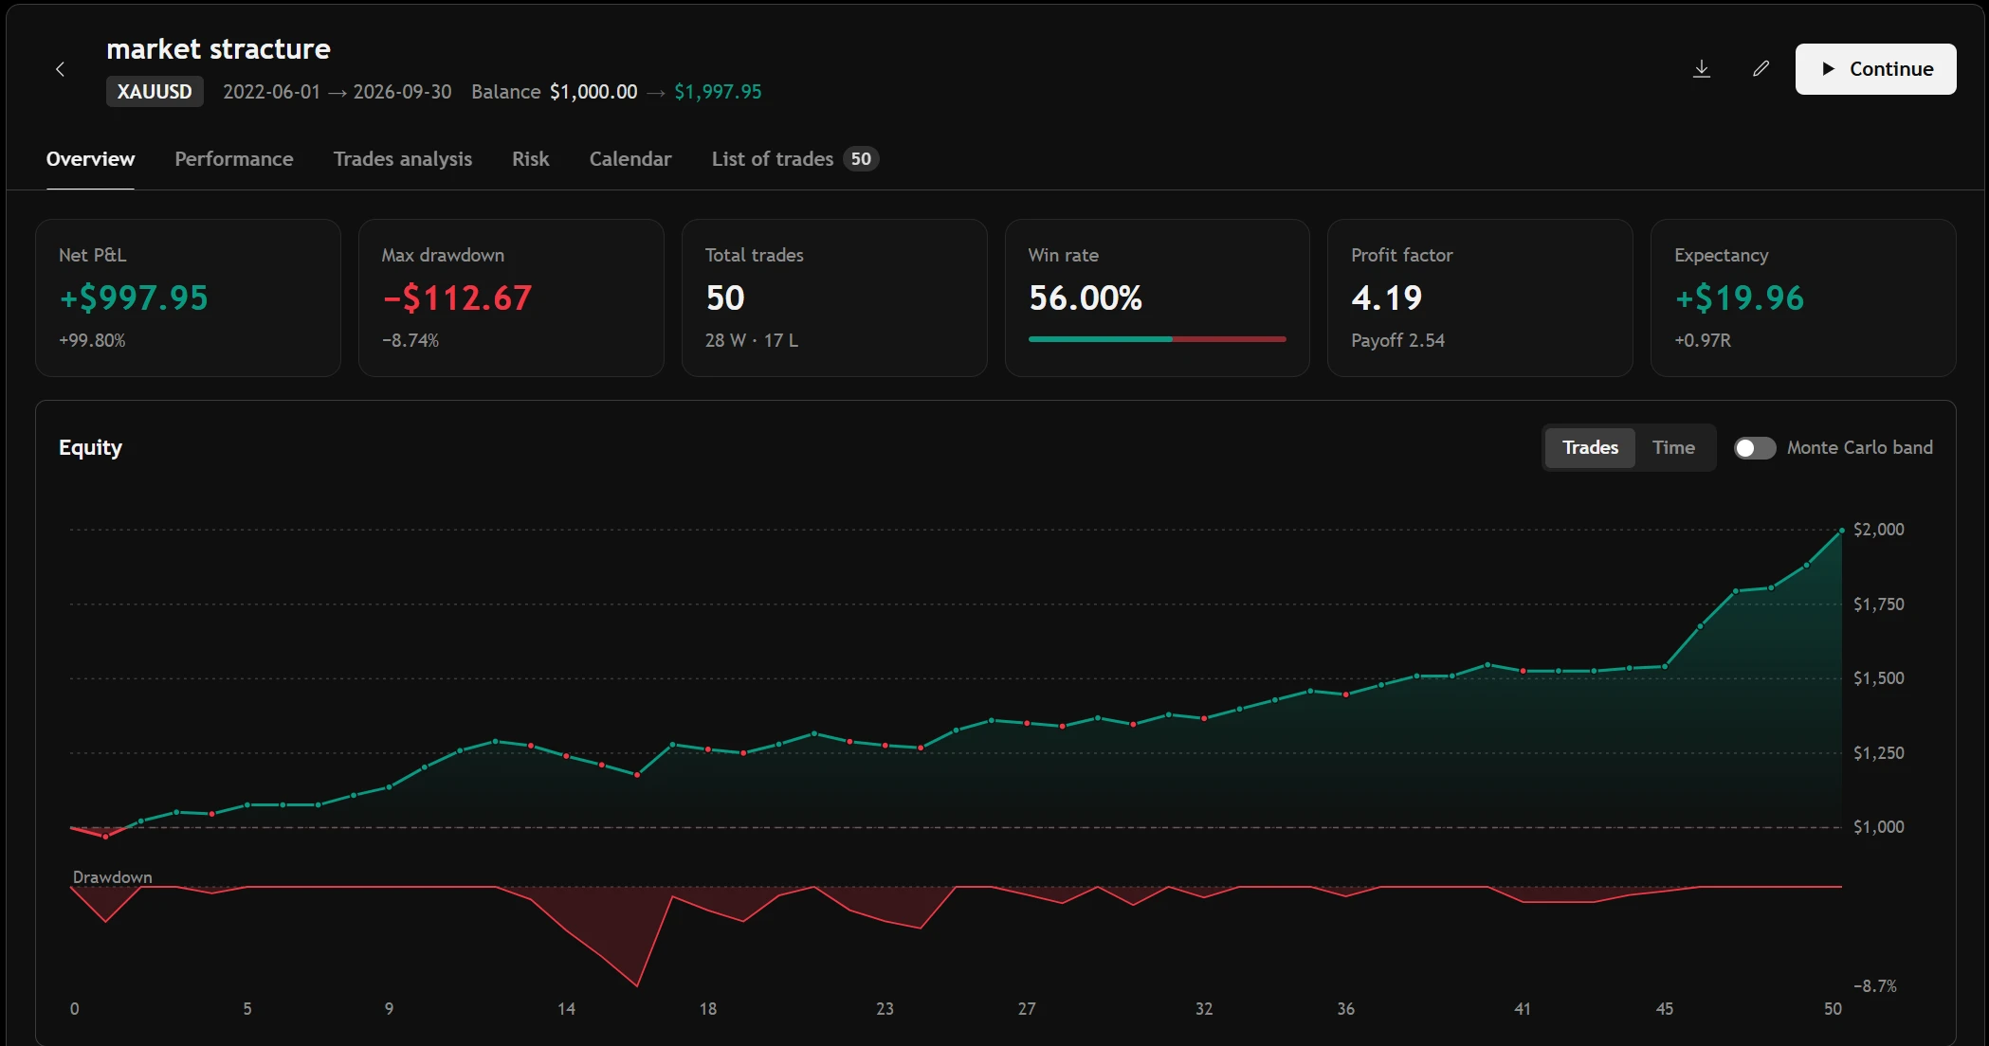Go back using the left chevron arrow

(60, 69)
